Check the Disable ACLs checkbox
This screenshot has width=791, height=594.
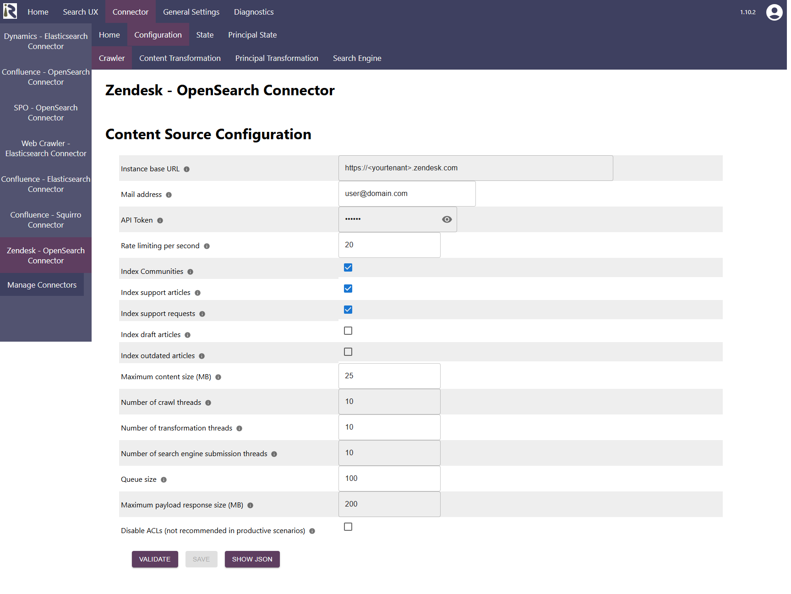348,527
